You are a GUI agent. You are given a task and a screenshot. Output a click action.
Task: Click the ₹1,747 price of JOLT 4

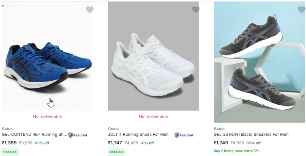(x=115, y=143)
